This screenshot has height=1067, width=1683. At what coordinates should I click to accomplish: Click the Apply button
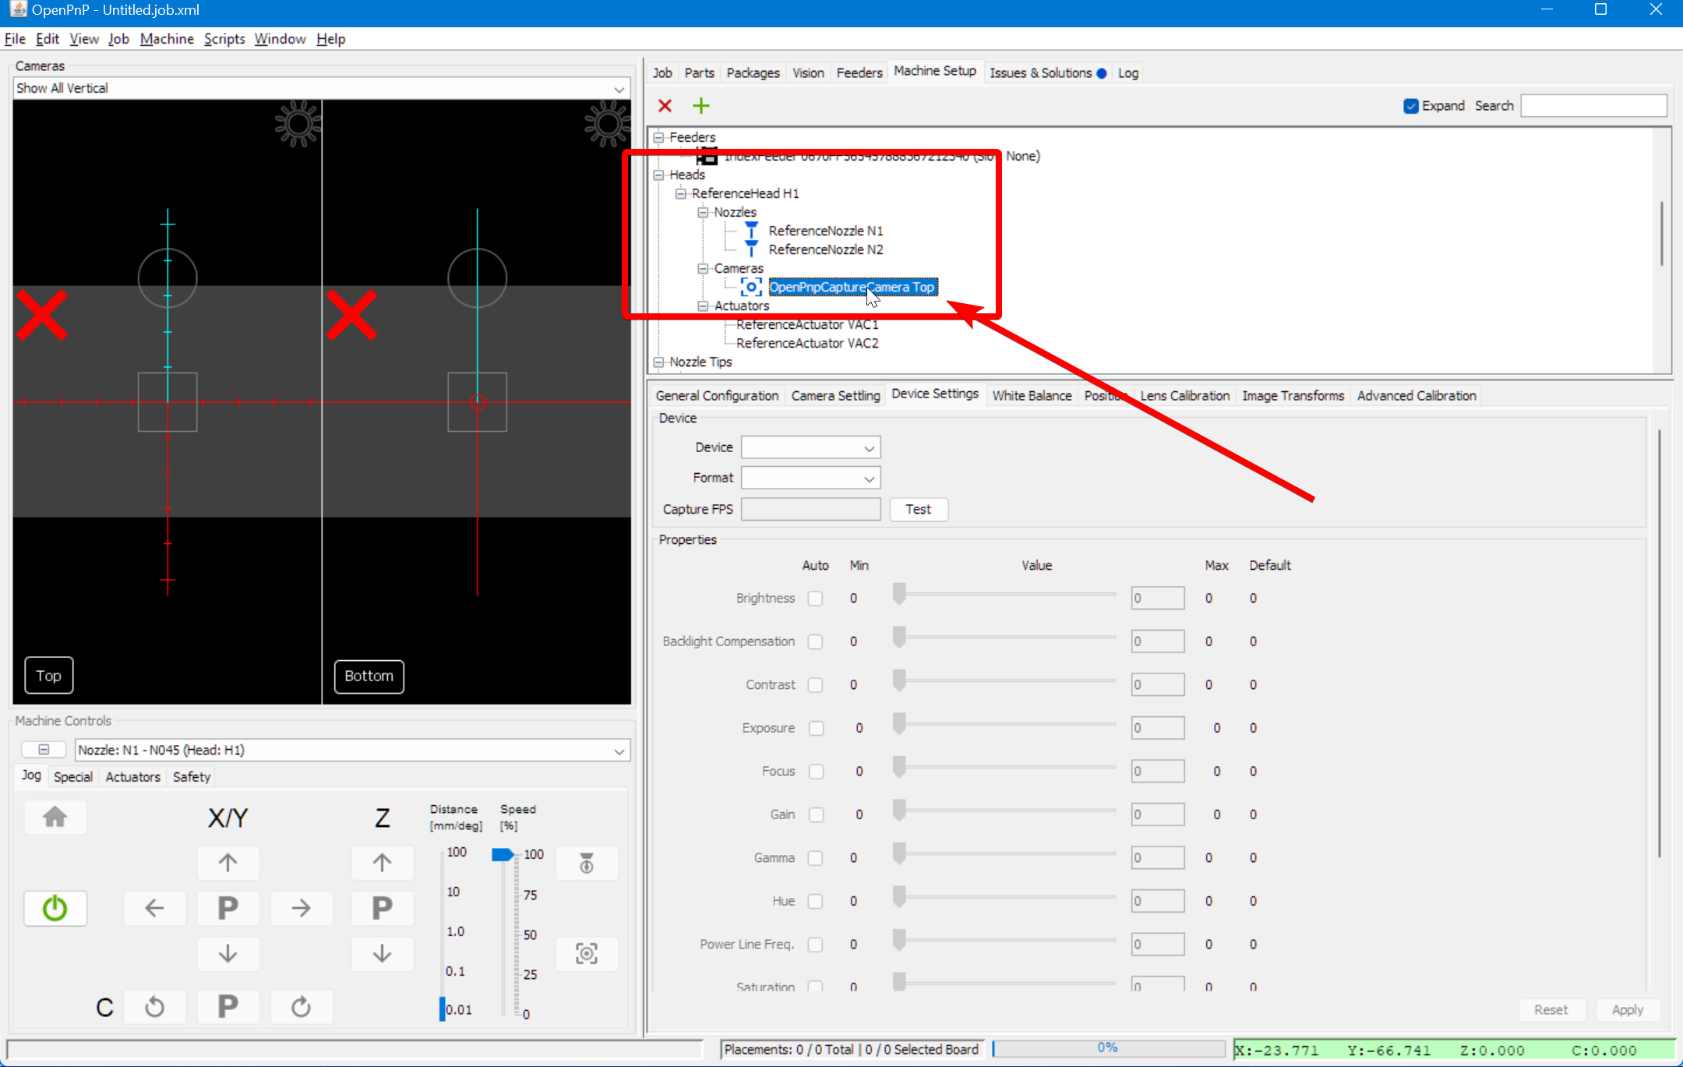point(1628,1009)
